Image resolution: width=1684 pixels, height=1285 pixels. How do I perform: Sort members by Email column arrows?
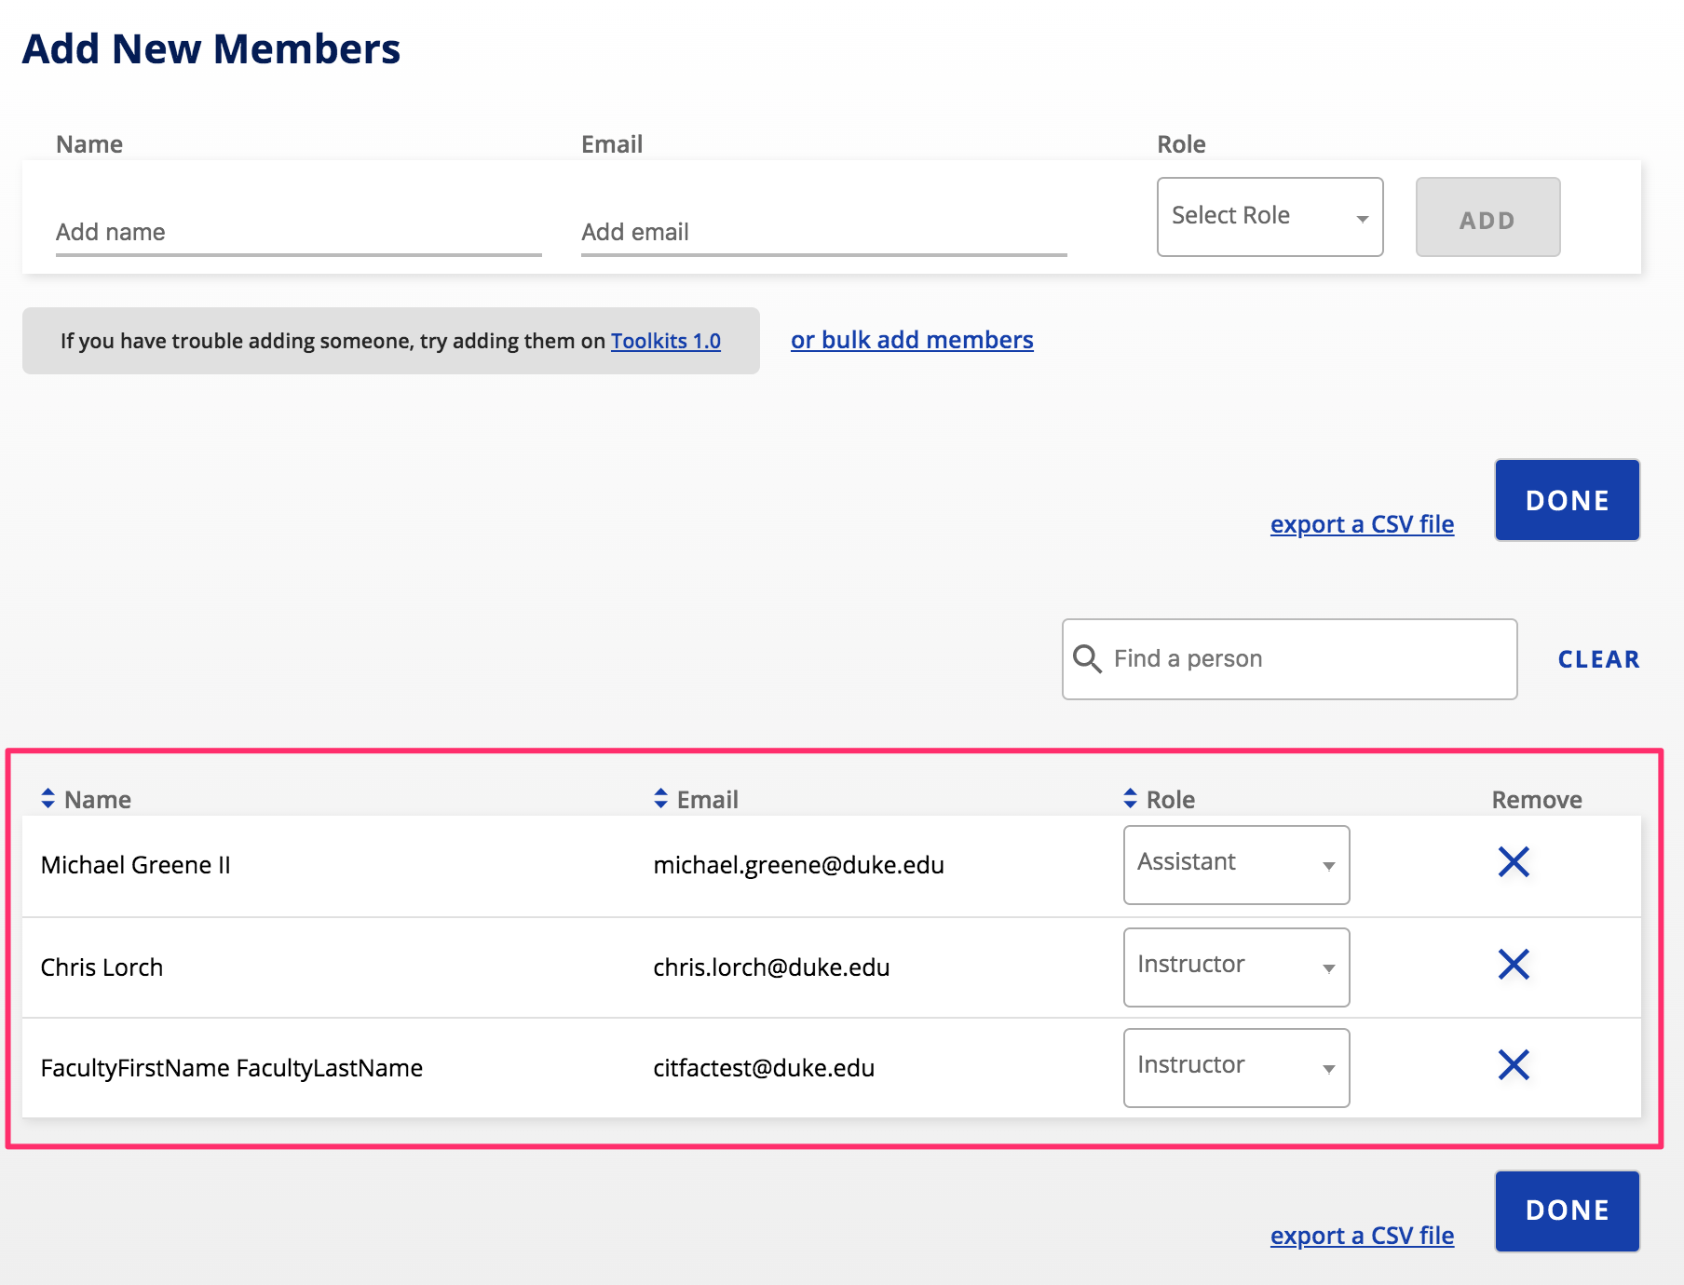[x=660, y=799]
